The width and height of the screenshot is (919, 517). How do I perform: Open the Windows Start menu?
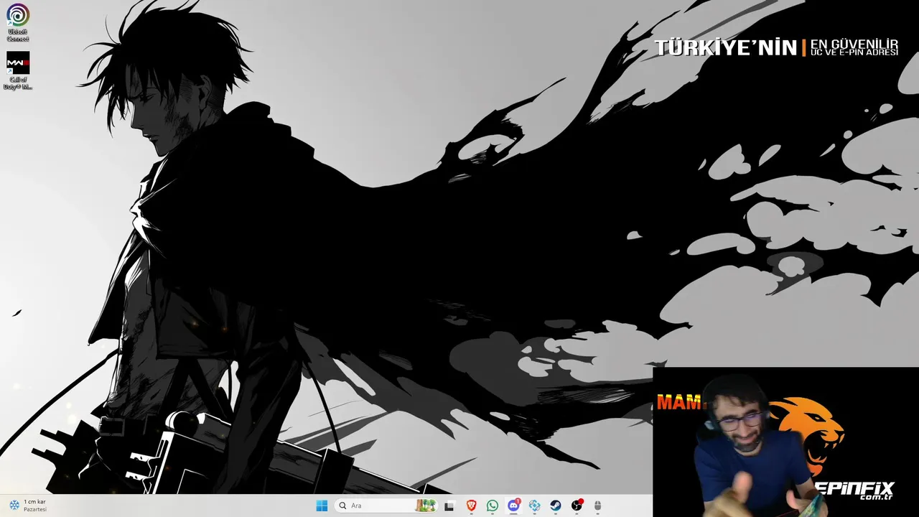(322, 506)
